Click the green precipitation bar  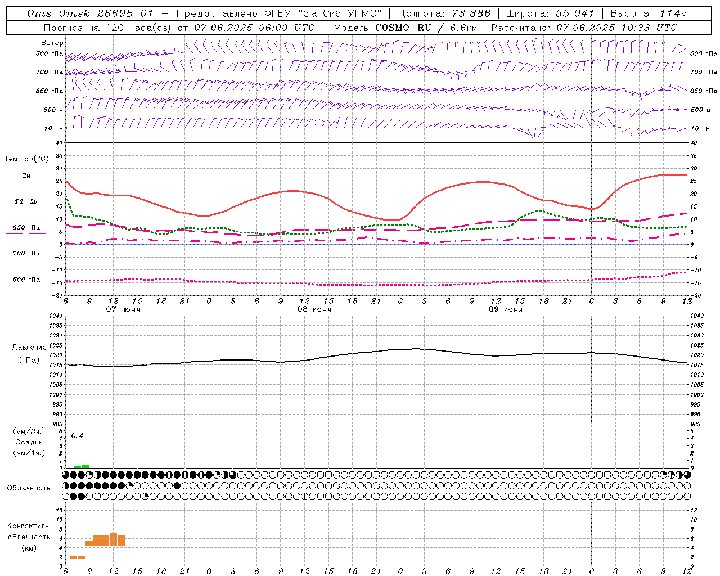click(x=82, y=466)
